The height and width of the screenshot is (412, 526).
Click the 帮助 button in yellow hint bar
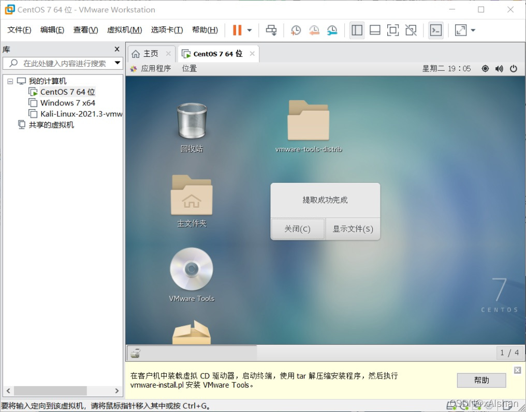tap(481, 380)
